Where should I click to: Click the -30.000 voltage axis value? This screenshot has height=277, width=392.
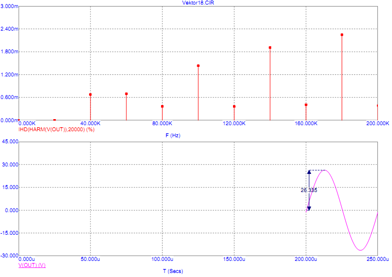tap(10, 256)
